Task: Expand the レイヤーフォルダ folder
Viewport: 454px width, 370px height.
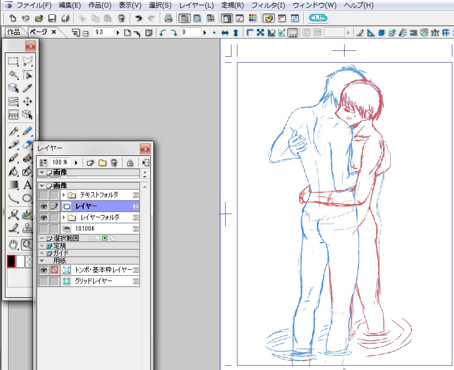Action: 64,217
